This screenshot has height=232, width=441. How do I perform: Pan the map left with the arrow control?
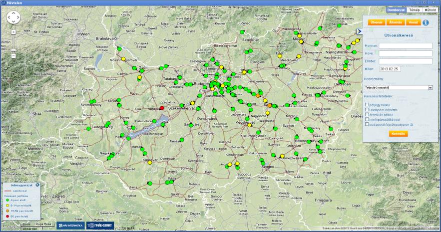click(9, 17)
